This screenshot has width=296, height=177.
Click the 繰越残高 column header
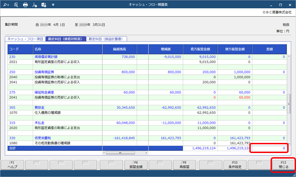click(x=120, y=49)
